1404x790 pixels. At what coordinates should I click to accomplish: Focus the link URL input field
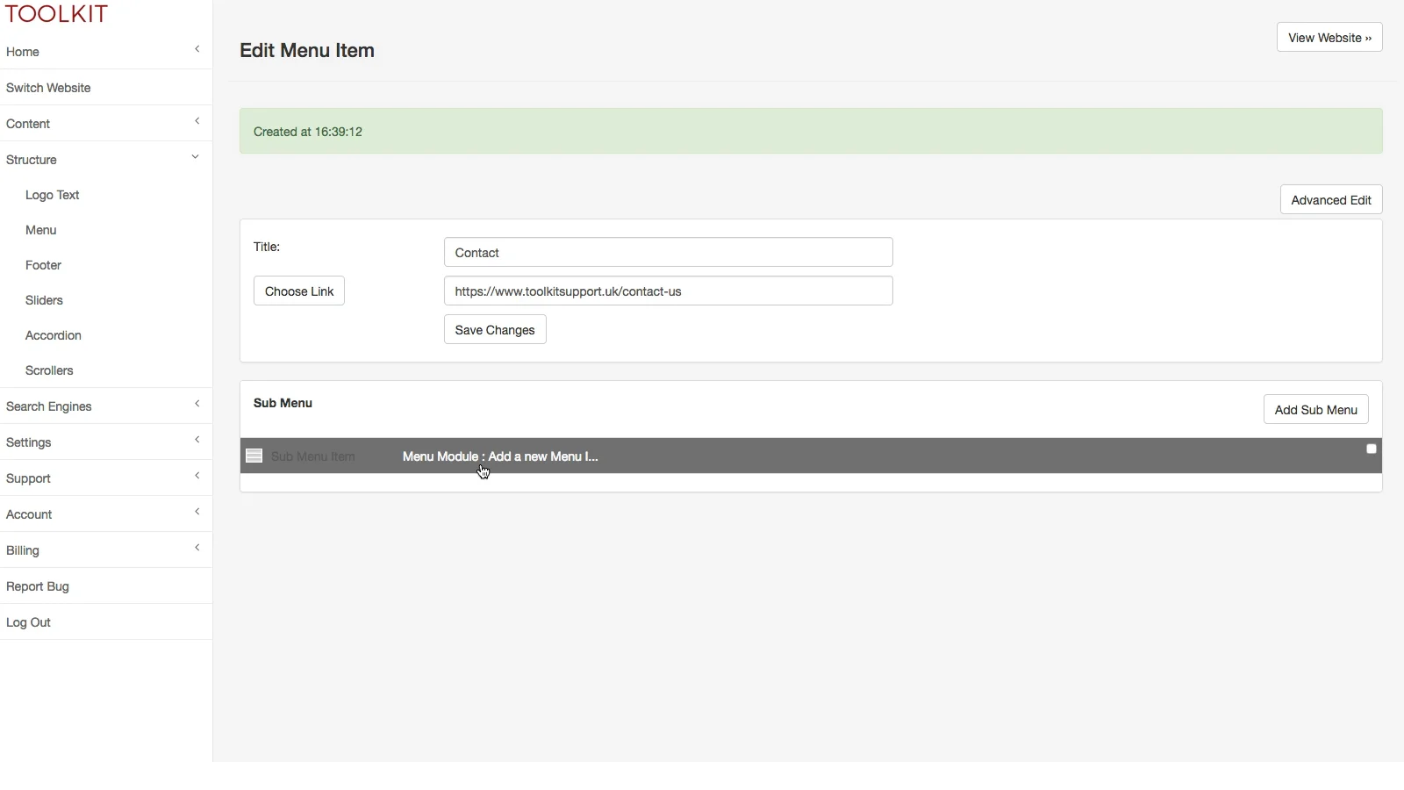pos(669,291)
